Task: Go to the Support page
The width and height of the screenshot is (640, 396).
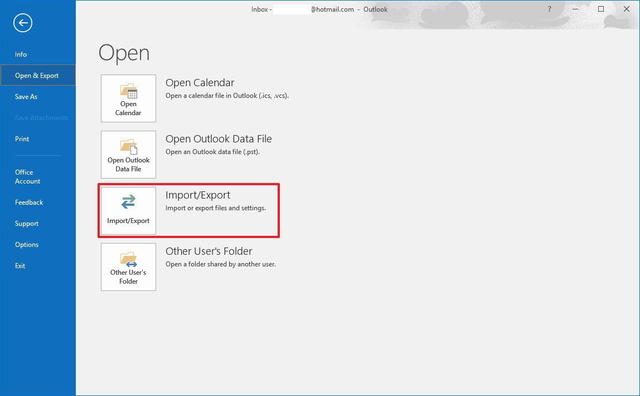Action: (27, 223)
